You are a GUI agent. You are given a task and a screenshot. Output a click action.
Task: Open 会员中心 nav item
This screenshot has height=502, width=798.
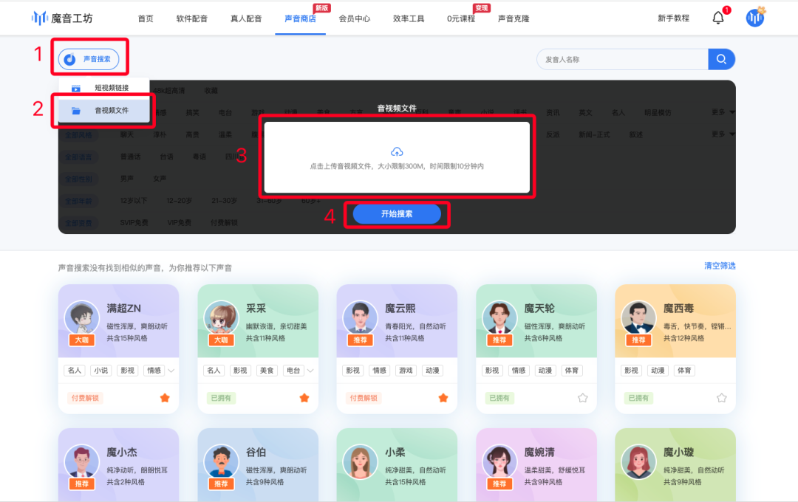click(x=354, y=18)
